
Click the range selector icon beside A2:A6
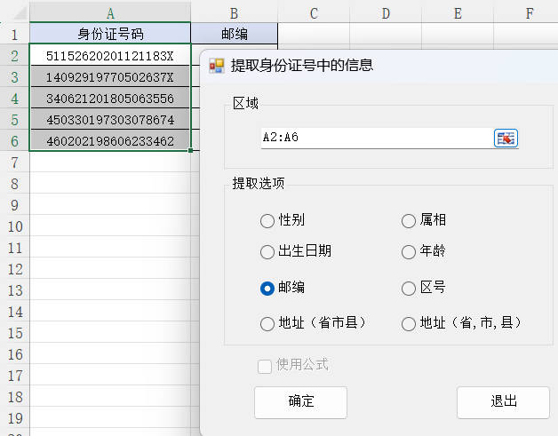506,138
